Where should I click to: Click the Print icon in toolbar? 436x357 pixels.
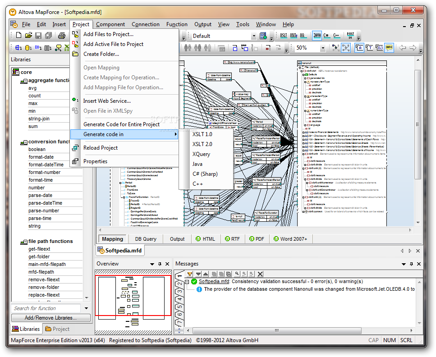pos(61,35)
